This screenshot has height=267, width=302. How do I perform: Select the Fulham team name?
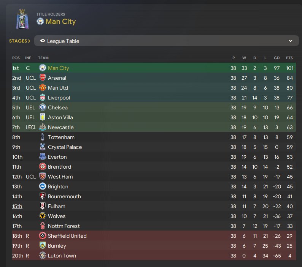[56, 206]
